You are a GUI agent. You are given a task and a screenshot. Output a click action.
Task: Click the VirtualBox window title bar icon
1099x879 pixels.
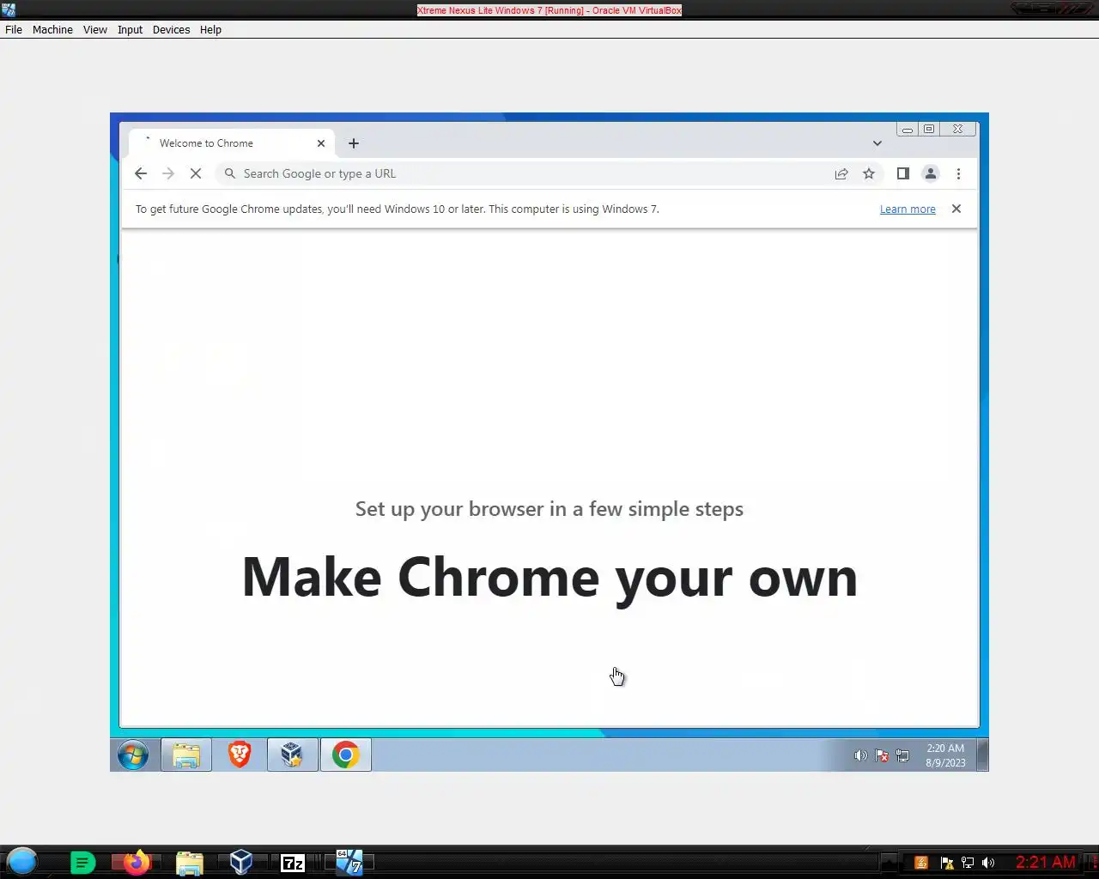9,9
